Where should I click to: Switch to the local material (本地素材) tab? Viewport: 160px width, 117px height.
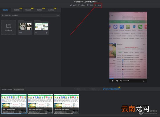coord(5,10)
